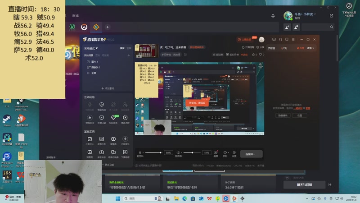360x203 pixels.
Task: Open the 正版音乐 licensed music tool
Action: 125,141
